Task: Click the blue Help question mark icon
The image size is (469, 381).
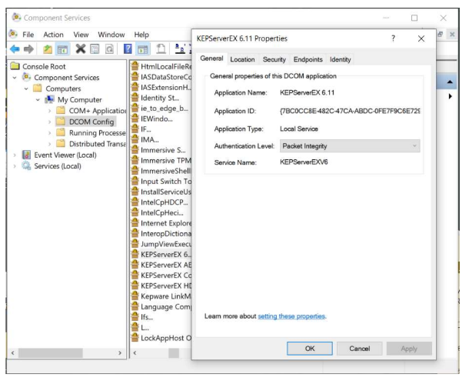Action: coord(128,48)
